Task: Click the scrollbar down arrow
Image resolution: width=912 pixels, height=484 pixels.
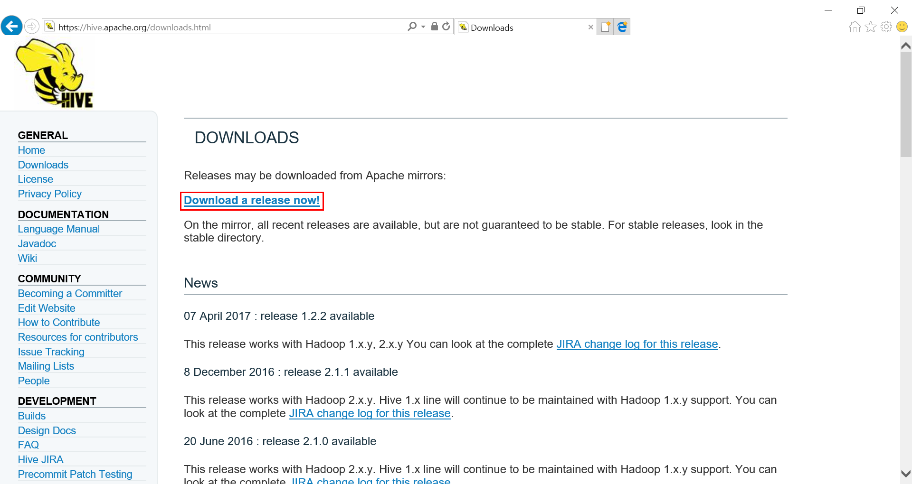Action: pyautogui.click(x=906, y=474)
